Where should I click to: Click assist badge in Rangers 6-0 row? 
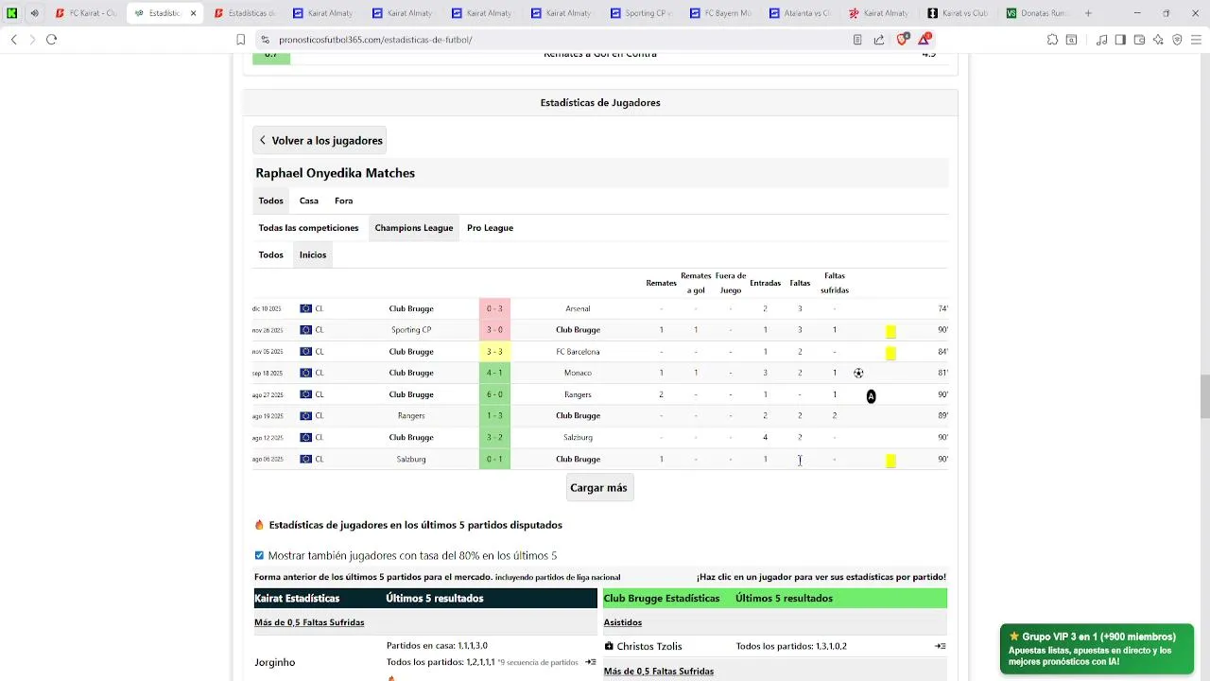coord(871,396)
